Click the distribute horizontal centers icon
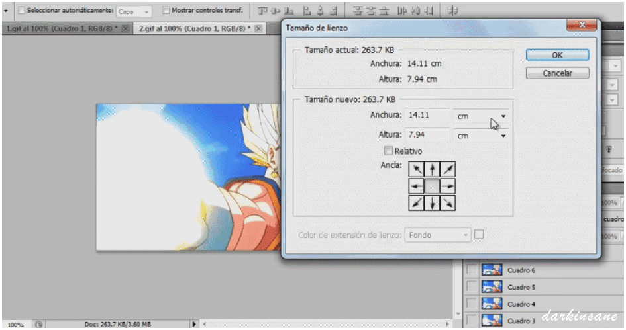The image size is (626, 330). 415,11
